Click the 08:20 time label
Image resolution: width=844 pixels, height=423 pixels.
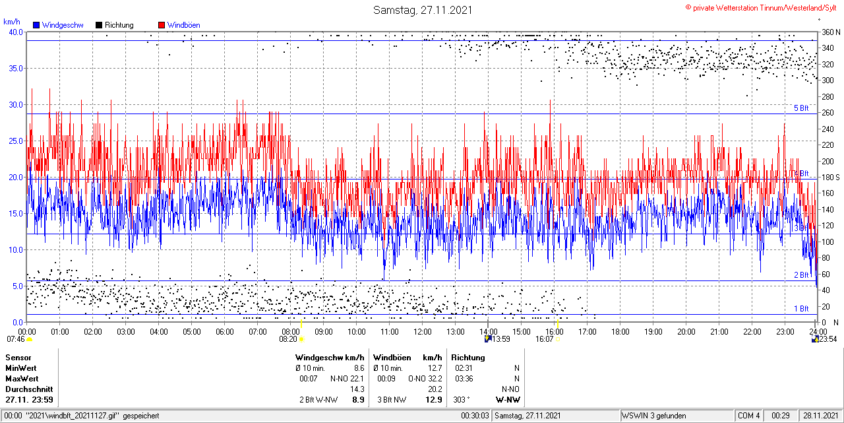[x=288, y=339]
